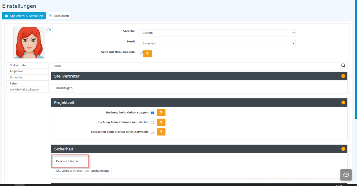Open help for Buchung beim Kommen neu starten
357x186 pixels.
coord(161,122)
